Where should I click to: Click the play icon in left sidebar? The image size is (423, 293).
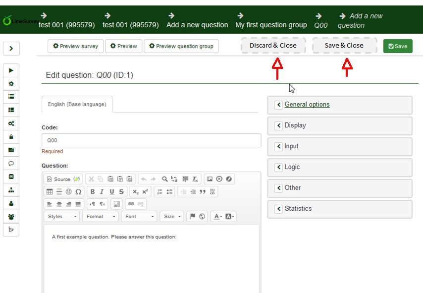click(11, 70)
